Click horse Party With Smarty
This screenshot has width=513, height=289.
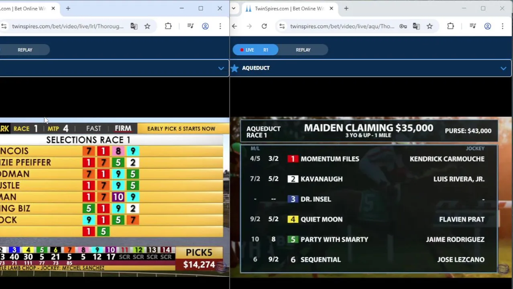pos(334,239)
